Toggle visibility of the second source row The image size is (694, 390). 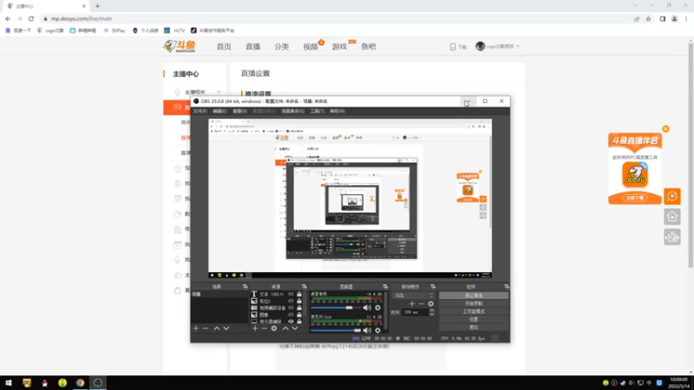(291, 301)
